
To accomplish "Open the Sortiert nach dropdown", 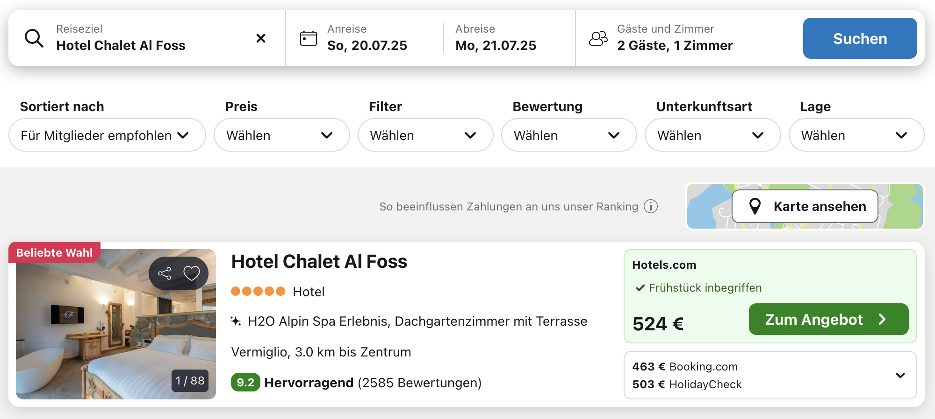I will 107,135.
